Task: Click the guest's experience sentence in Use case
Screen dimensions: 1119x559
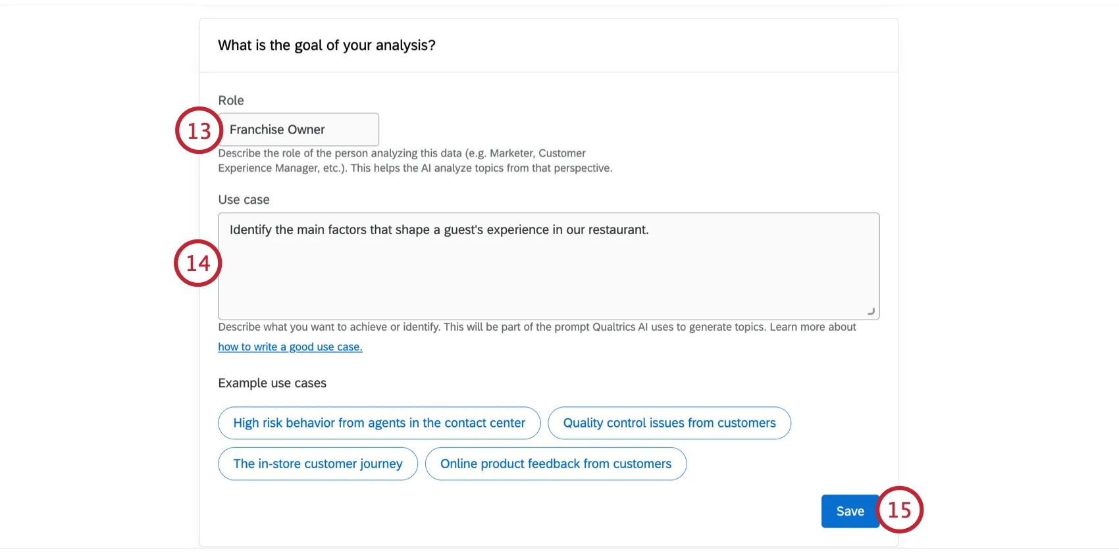Action: tap(439, 230)
